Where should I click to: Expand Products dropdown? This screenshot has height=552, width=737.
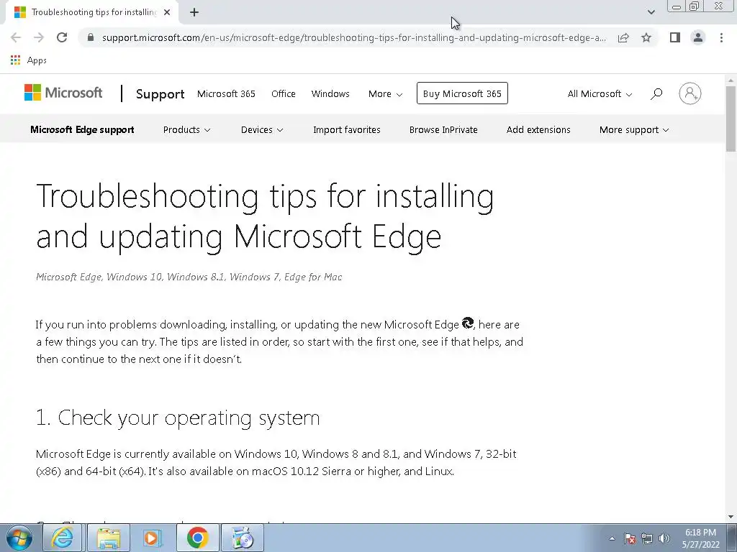coord(186,130)
